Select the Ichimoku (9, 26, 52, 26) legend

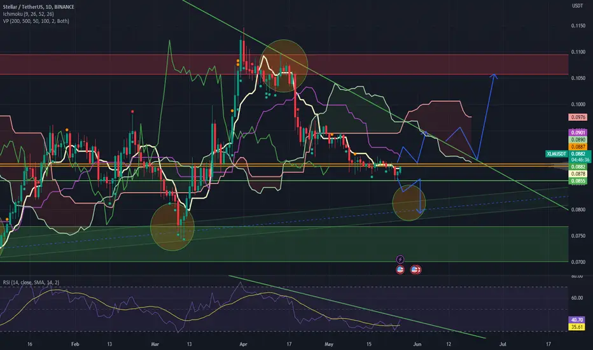tap(29, 14)
